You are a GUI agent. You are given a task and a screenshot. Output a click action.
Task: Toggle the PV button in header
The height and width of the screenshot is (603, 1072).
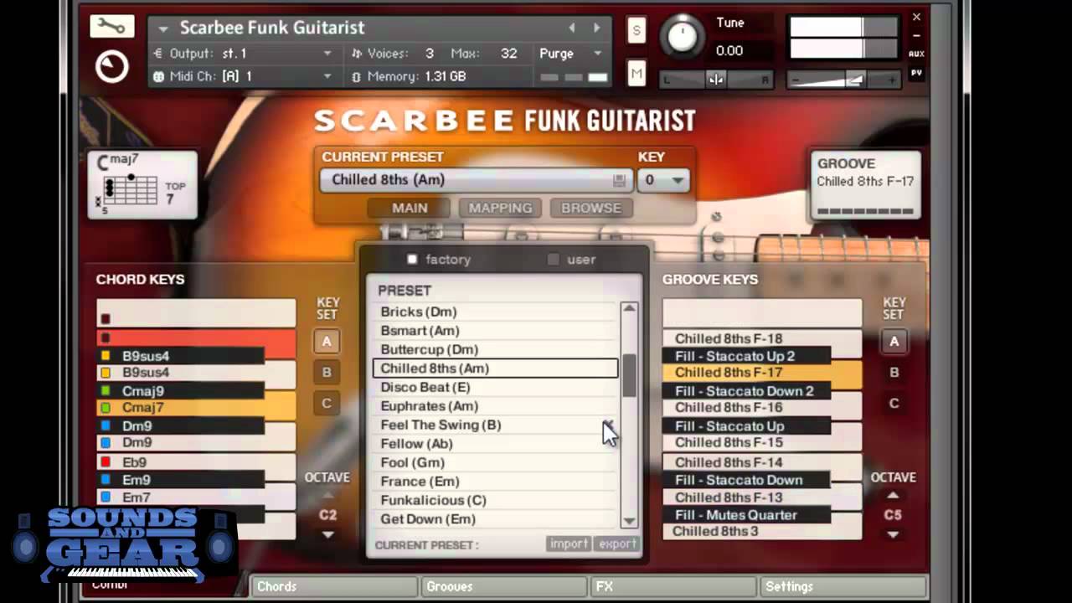(916, 73)
